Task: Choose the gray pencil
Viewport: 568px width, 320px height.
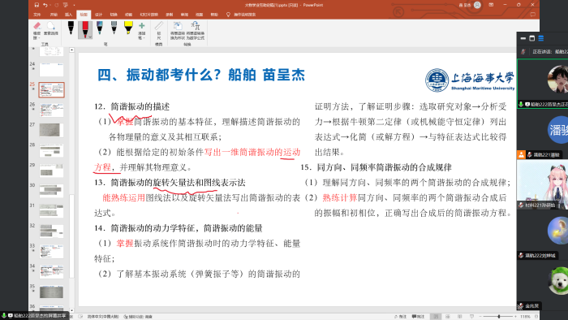Action: pos(114,28)
